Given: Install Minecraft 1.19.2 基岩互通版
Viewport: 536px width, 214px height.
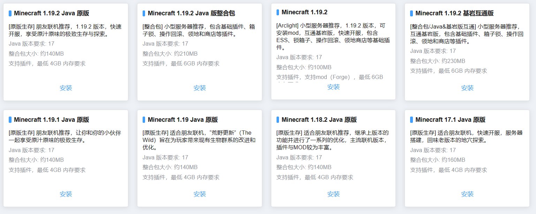Looking at the screenshot, I should 467,88.
